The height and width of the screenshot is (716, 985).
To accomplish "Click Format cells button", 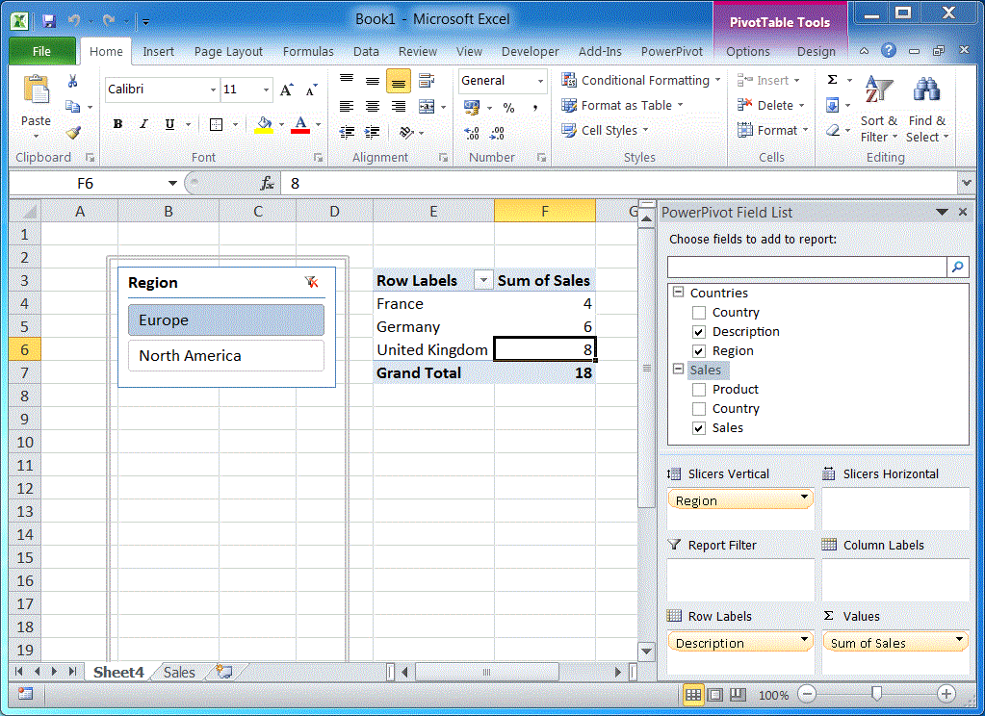I will [x=772, y=131].
